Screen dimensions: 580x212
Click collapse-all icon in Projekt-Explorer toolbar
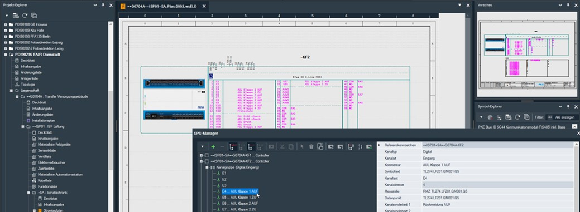click(34, 16)
